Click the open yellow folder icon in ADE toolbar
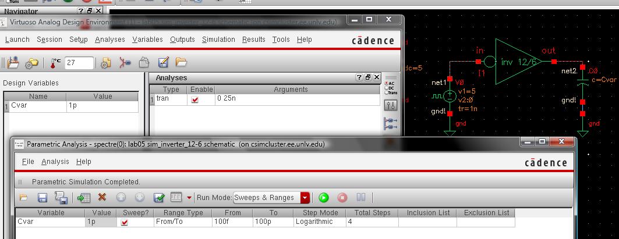This screenshot has height=239, width=619. tap(181, 62)
